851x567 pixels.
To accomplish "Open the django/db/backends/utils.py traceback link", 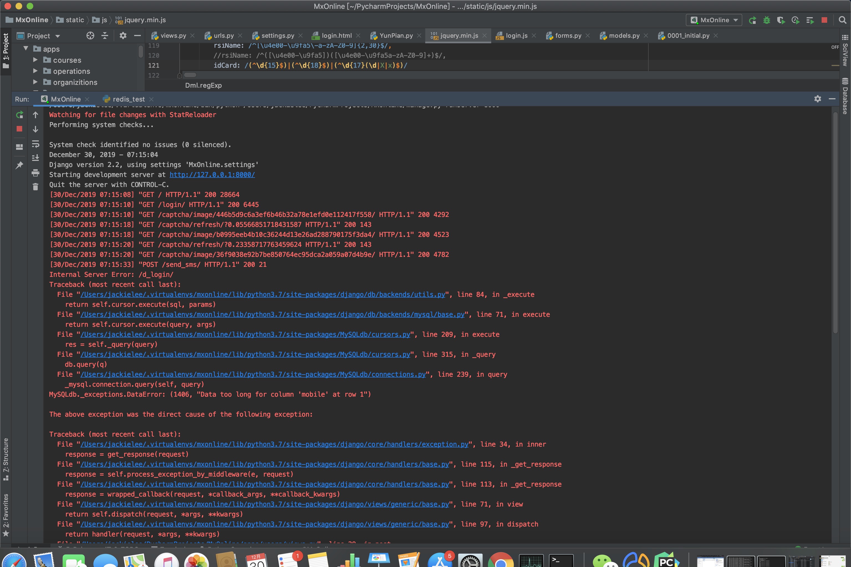I will (x=263, y=294).
